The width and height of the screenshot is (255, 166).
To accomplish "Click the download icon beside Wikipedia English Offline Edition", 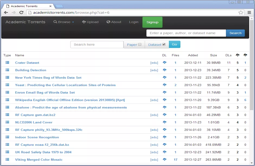I will 164,100.
